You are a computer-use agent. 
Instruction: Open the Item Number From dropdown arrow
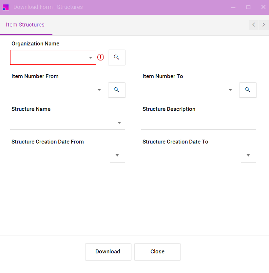click(99, 90)
